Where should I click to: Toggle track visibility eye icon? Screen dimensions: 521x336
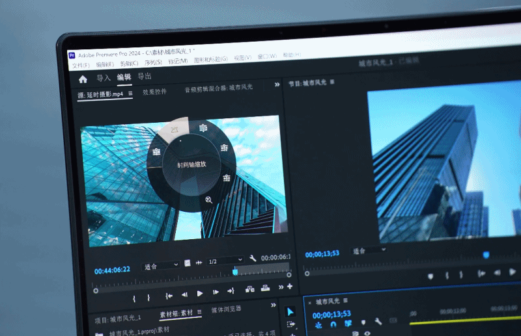[367, 334]
